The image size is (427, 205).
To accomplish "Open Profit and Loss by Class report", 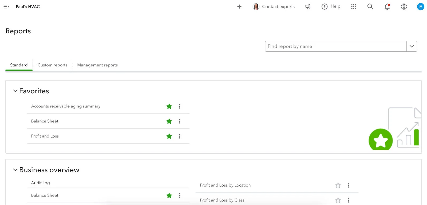I will 222,200.
